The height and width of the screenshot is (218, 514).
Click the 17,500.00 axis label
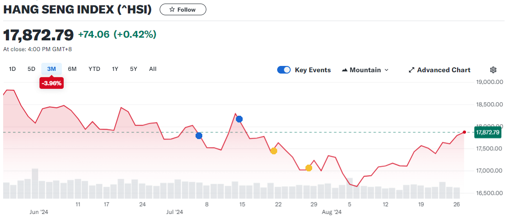489,148
